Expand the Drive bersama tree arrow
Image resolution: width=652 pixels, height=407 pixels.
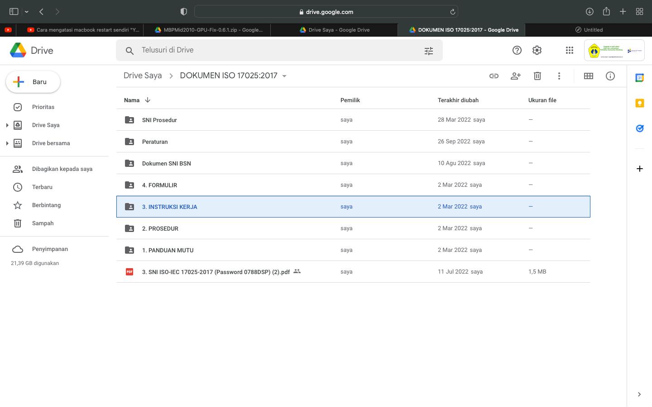point(7,143)
